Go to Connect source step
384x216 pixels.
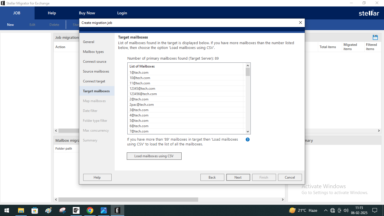(95, 62)
